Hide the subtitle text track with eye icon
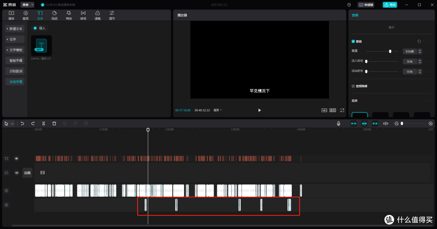This screenshot has width=437, height=229. click(x=17, y=158)
